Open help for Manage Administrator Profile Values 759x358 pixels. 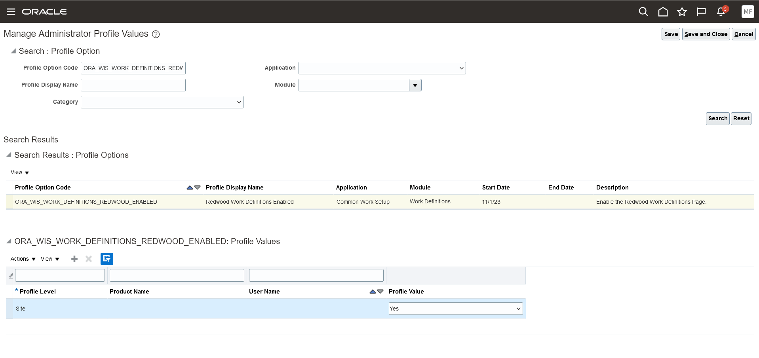point(156,34)
